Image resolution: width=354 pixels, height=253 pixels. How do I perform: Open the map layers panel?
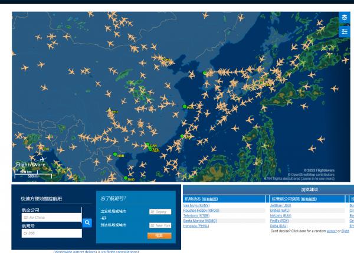345,18
